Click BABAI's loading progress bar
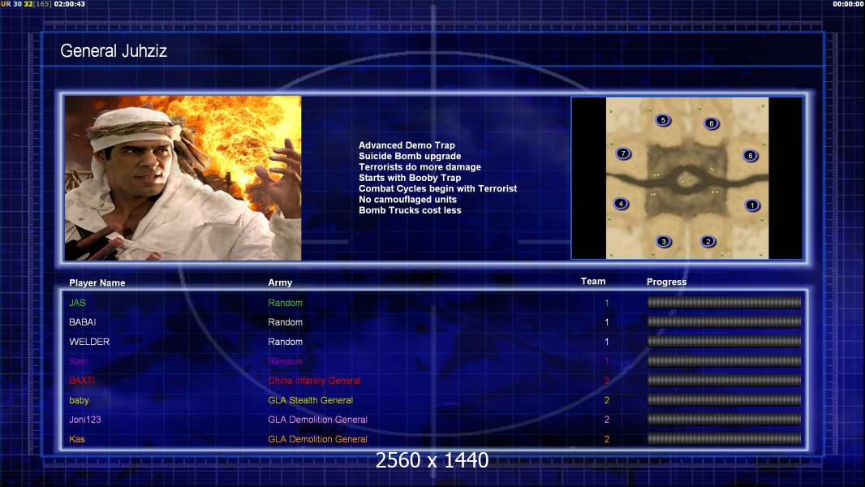Viewport: 865px width, 487px height. pos(725,321)
